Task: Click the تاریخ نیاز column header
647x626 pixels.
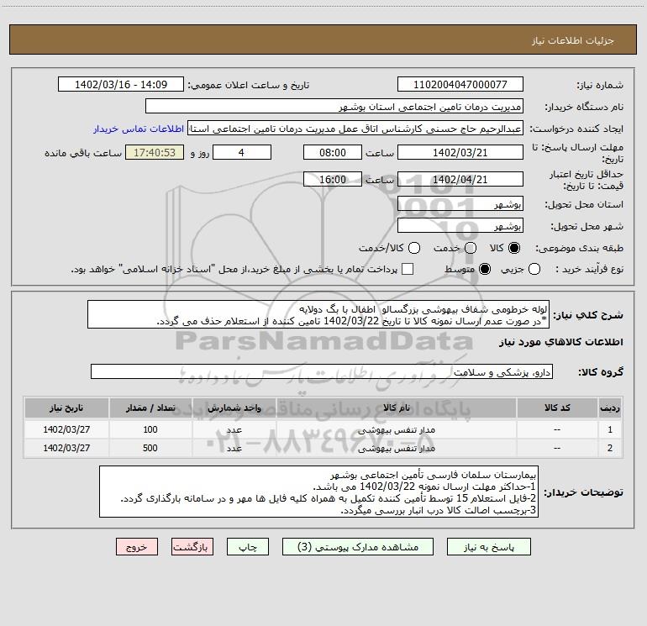Action: tap(66, 408)
